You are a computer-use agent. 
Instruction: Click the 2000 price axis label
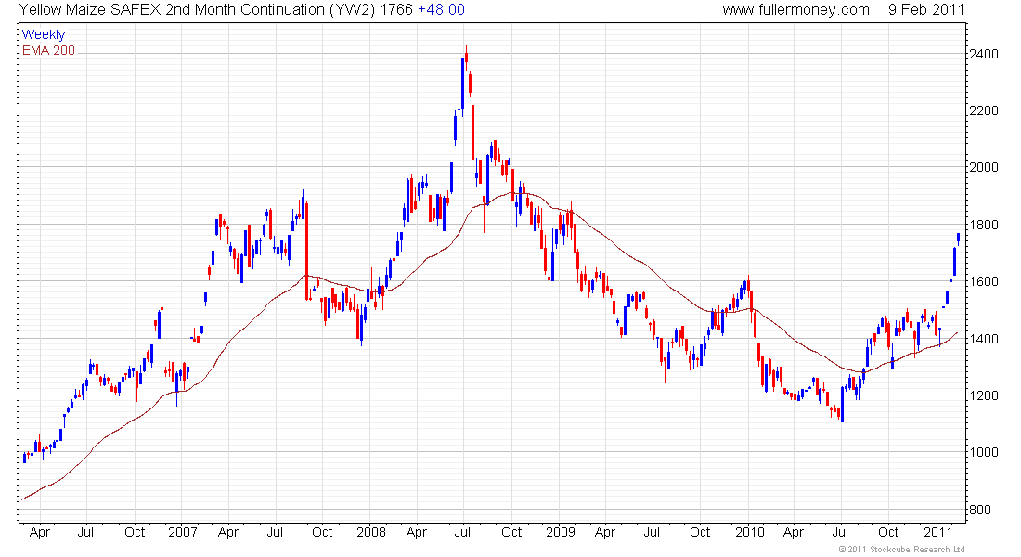pos(983,167)
